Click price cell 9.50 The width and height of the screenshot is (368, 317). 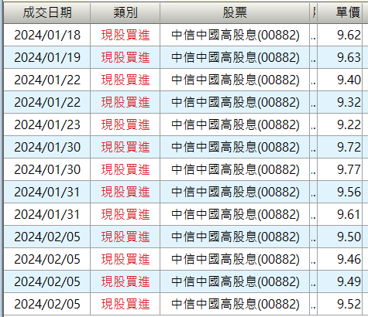tap(340, 237)
